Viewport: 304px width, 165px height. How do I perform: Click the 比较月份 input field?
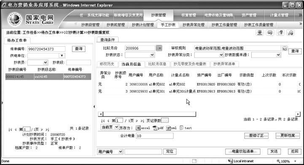(140, 48)
